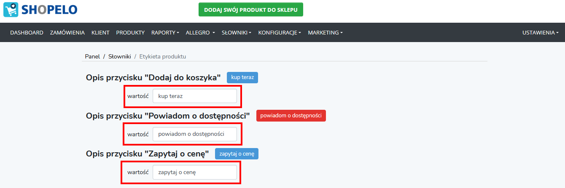This screenshot has height=188, width=565.
Task: Expand the Allegro dropdown menu
Action: pyautogui.click(x=200, y=32)
